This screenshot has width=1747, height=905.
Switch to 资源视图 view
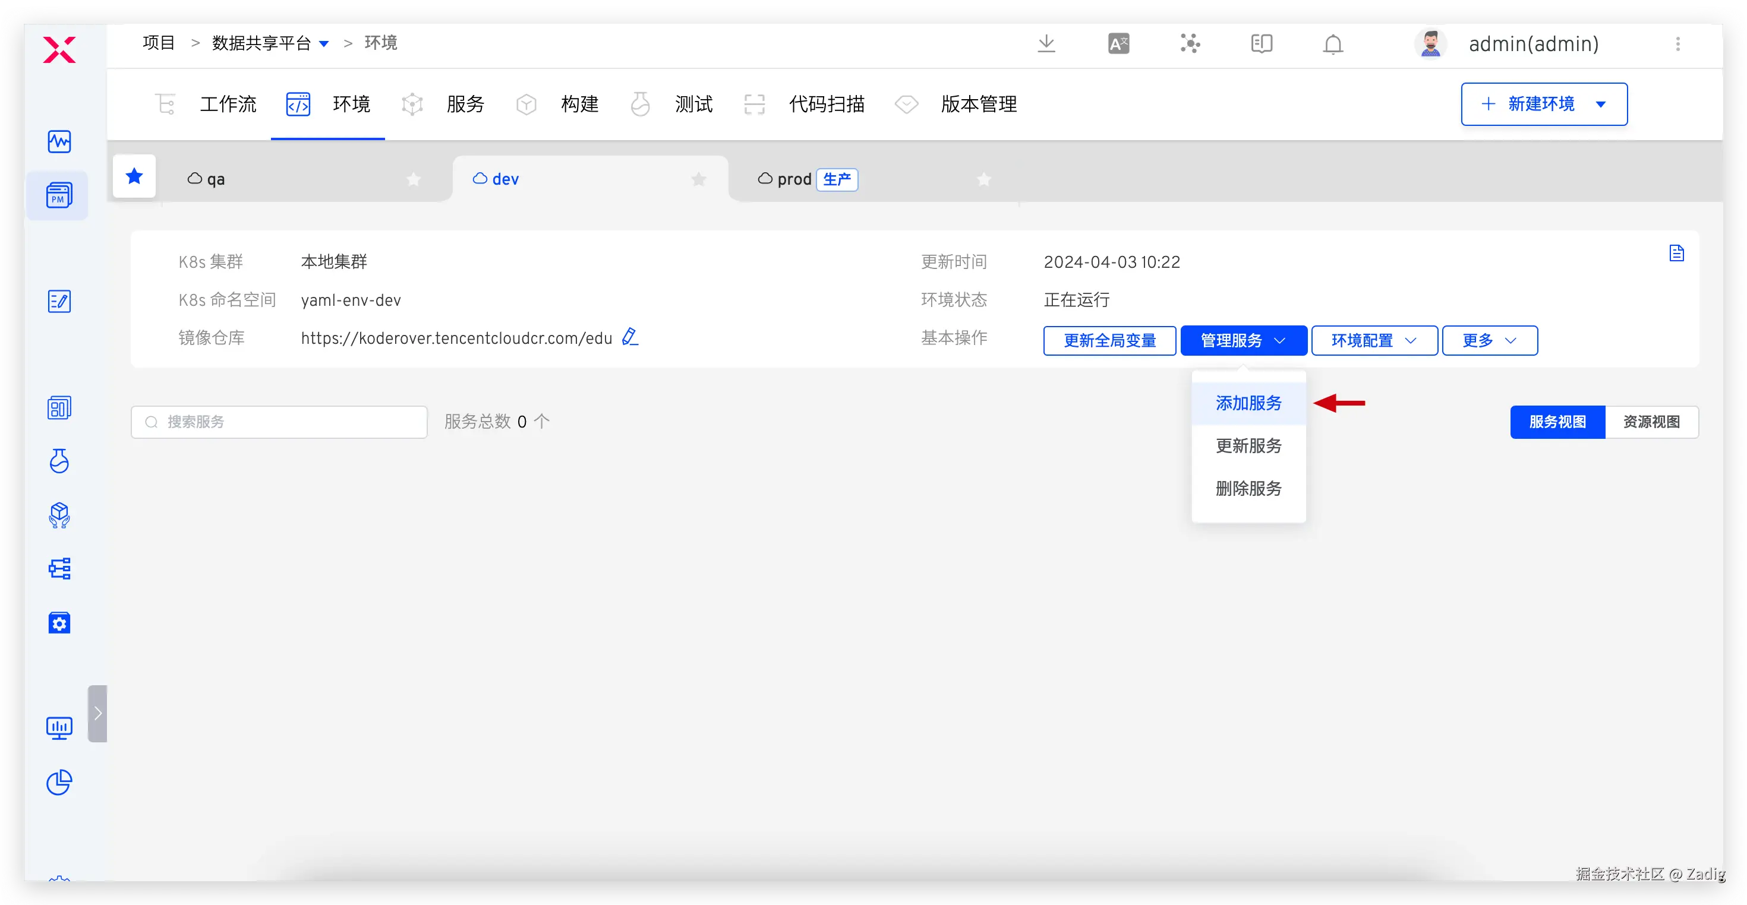[1651, 422]
